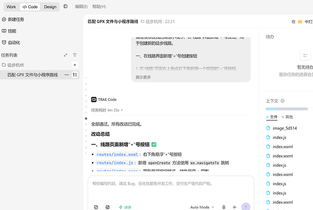Open the 编辑(E) menu
313x210 pixels.
(81, 7)
